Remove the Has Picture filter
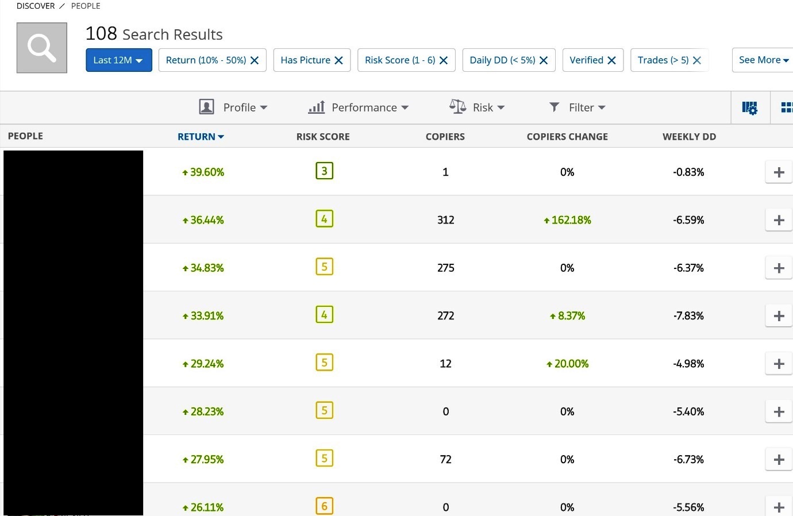 pos(339,60)
